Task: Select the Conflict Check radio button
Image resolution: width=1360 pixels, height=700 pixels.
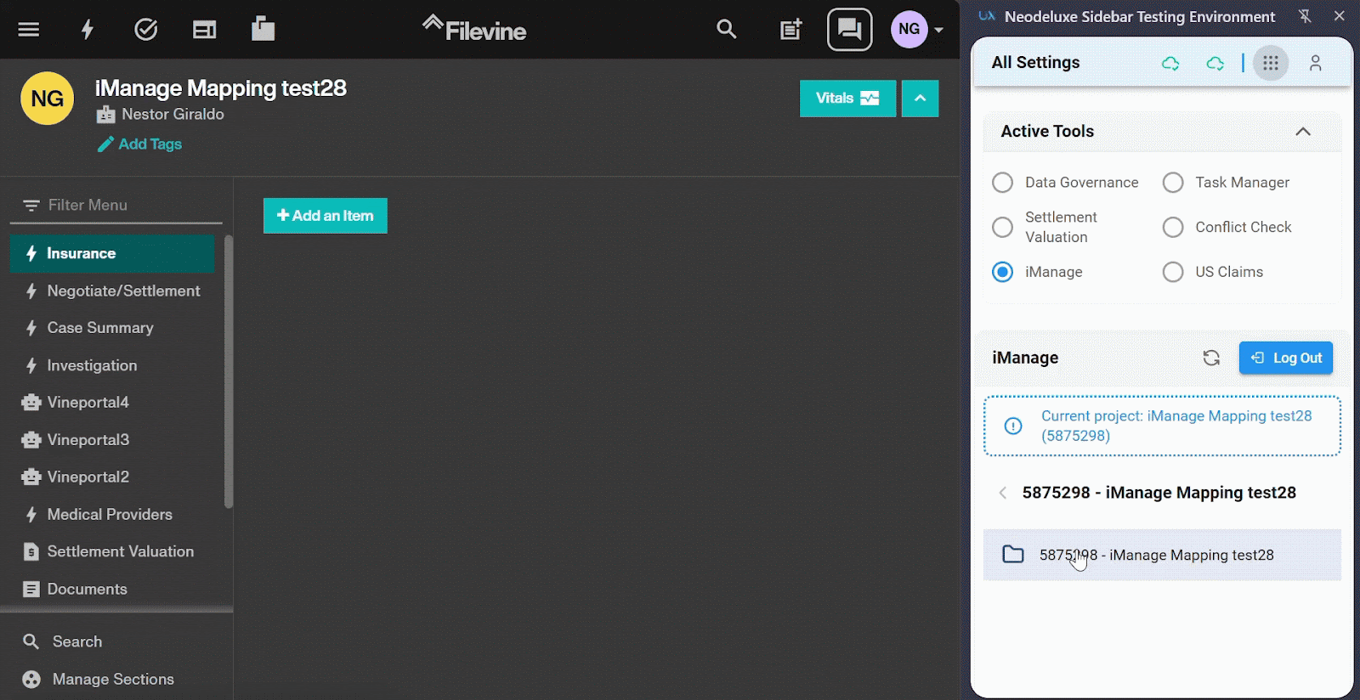Action: (x=1173, y=227)
